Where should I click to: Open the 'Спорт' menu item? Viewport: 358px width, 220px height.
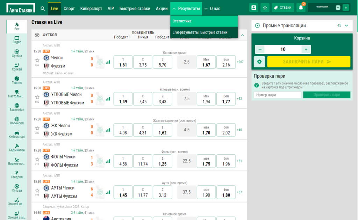(69, 9)
